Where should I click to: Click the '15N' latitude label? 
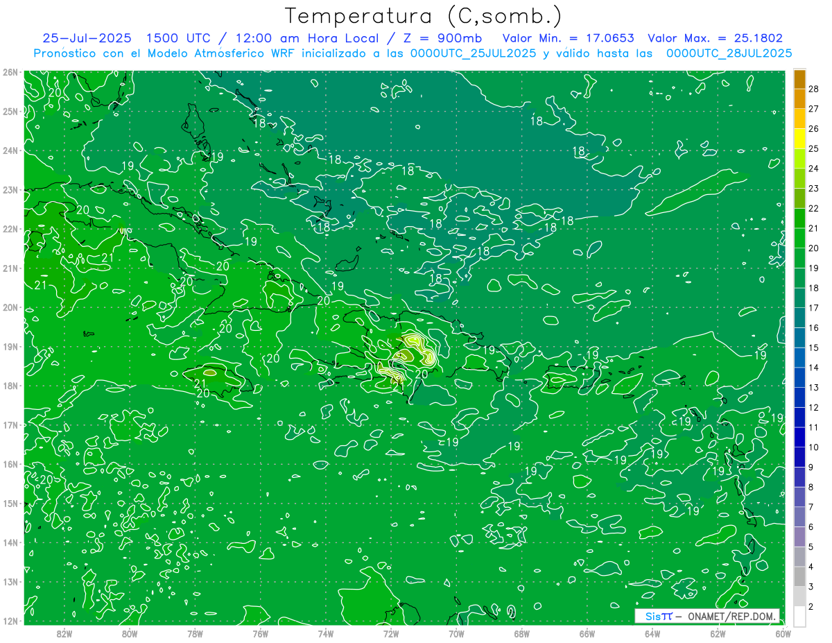point(10,503)
